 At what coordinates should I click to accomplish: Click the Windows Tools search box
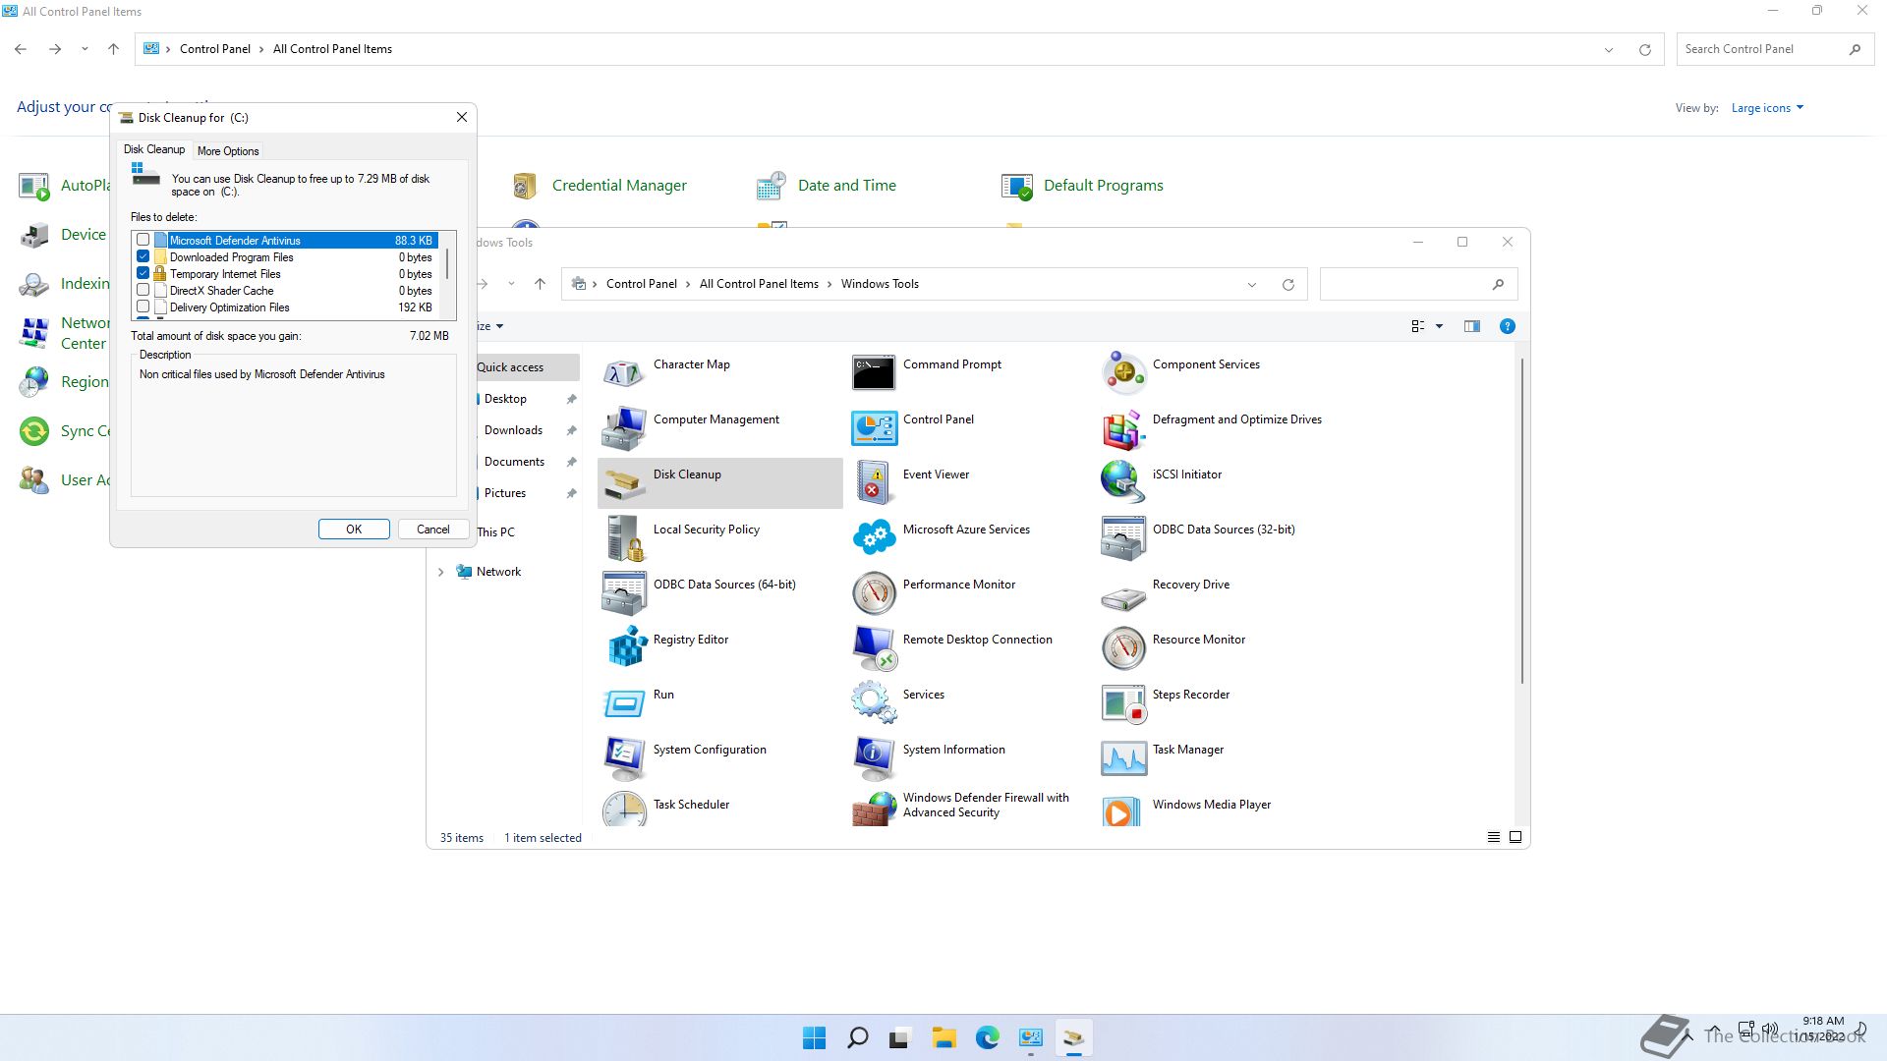click(x=1418, y=285)
